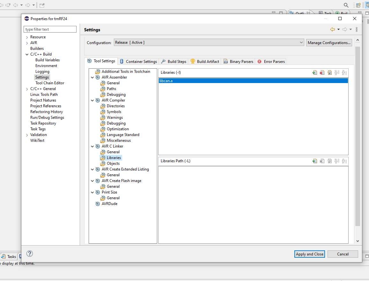Screen dimensions: 369x281
Task: Expand the Validation node
Action: pos(27,135)
